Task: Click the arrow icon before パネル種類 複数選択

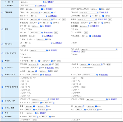Action: click(x=93, y=36)
